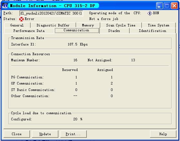This screenshot has width=180, height=141.
Task: Go to Scan Cycle Time tab
Action: point(121,25)
